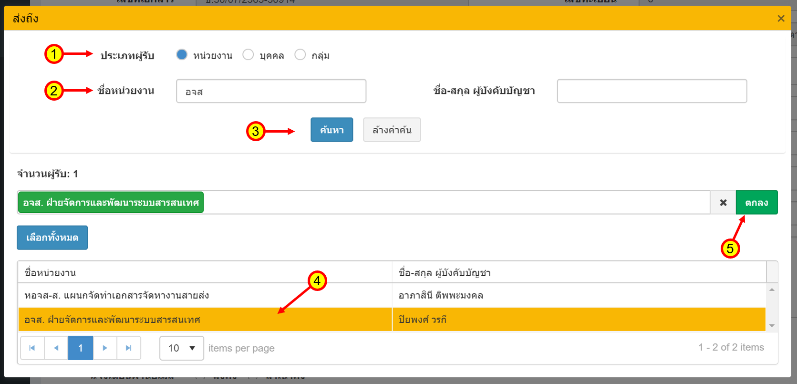Select หน่วยงาน recipient type radio
This screenshot has height=384, width=797.
pos(182,55)
